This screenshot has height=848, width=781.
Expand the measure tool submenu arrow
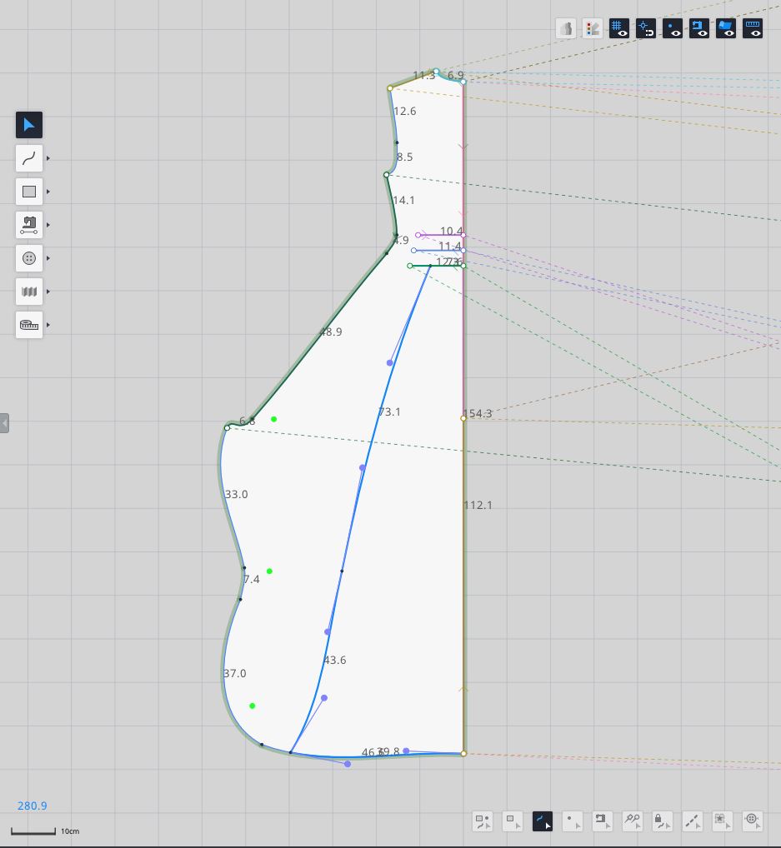click(48, 325)
